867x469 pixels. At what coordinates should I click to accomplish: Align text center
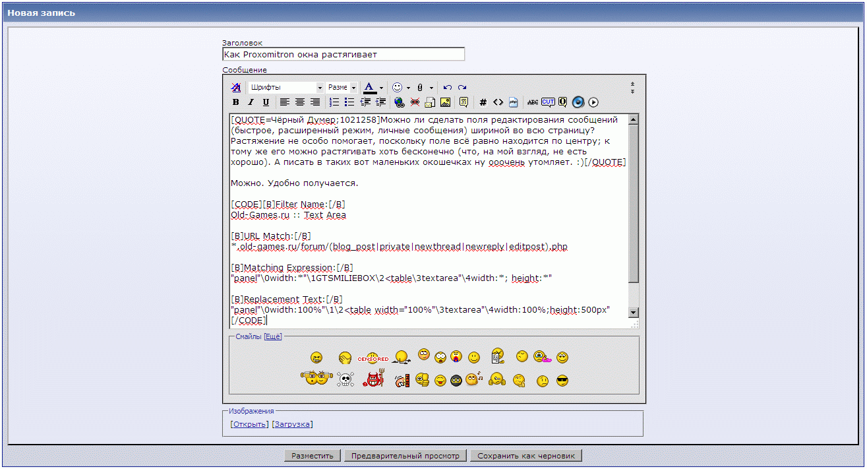[x=300, y=102]
